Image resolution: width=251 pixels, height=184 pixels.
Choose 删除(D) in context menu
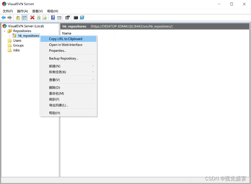tap(69, 87)
